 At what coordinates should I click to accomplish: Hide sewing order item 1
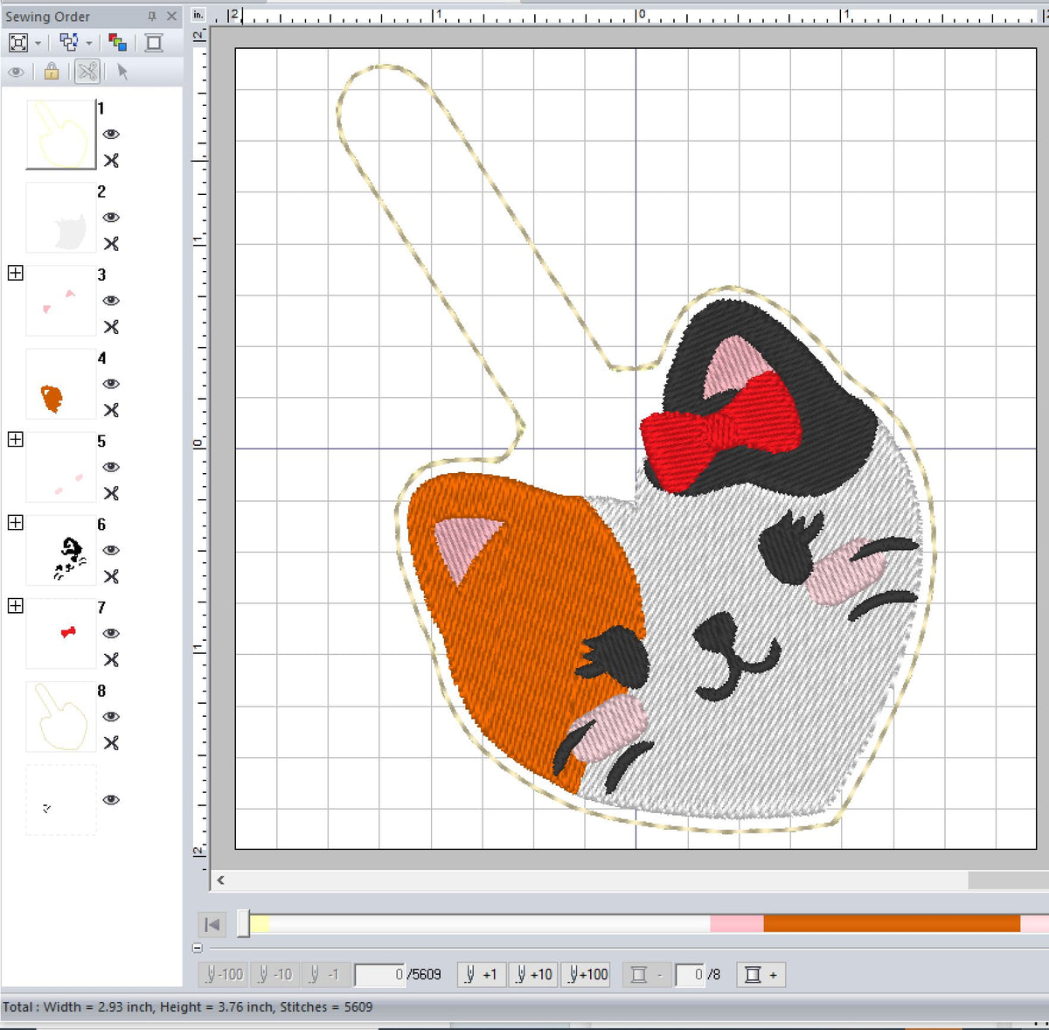coord(111,134)
